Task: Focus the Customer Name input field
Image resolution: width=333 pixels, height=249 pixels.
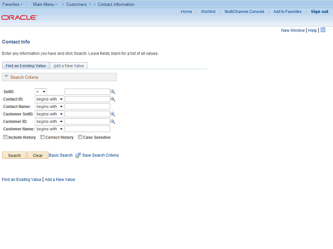Action: pos(87,129)
